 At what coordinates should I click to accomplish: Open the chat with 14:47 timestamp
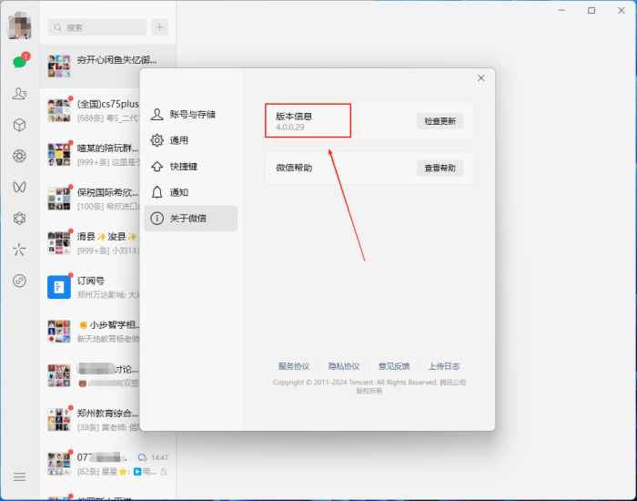(x=107, y=464)
